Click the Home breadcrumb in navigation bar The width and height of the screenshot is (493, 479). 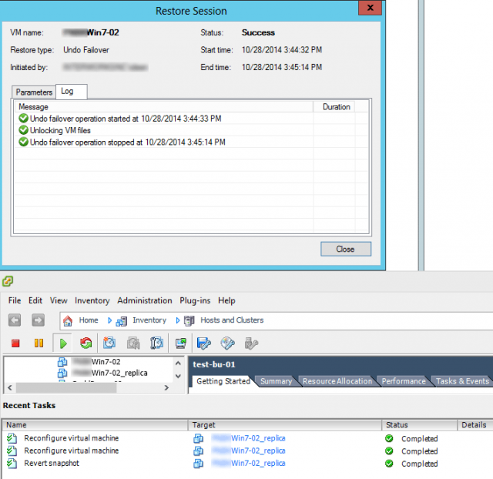point(88,320)
